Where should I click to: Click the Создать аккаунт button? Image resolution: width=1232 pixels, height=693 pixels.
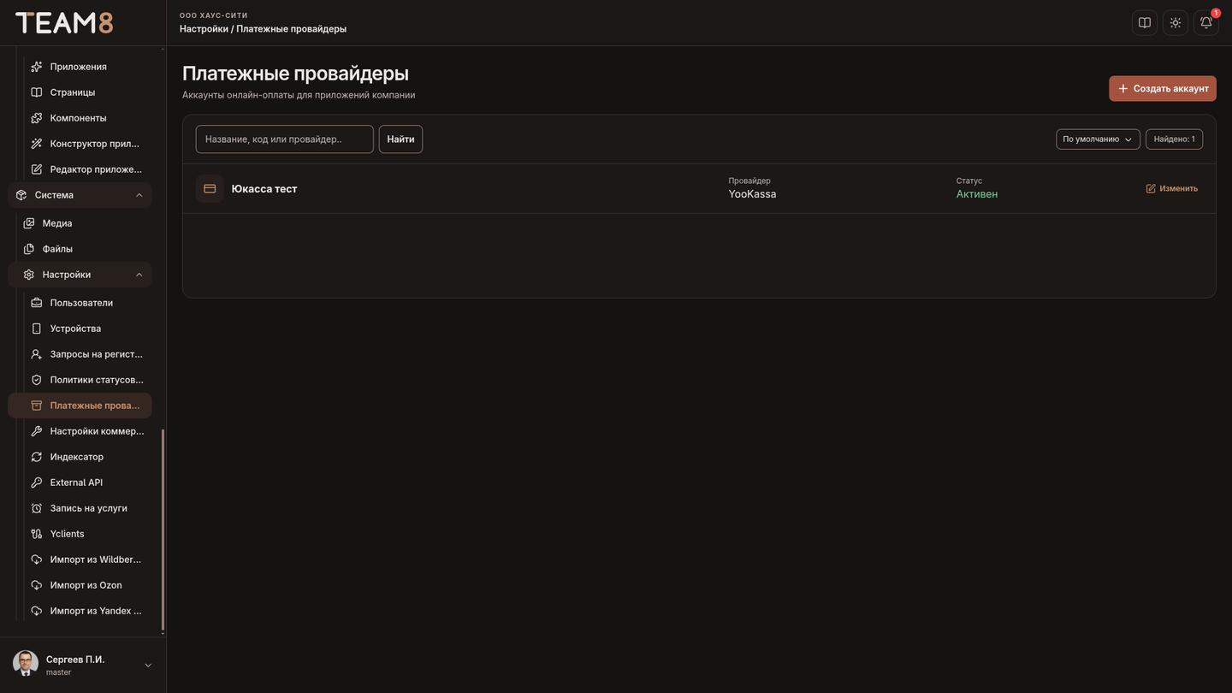(x=1163, y=88)
